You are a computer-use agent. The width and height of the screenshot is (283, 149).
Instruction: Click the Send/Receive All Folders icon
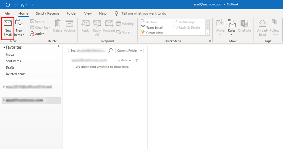tap(8, 5)
